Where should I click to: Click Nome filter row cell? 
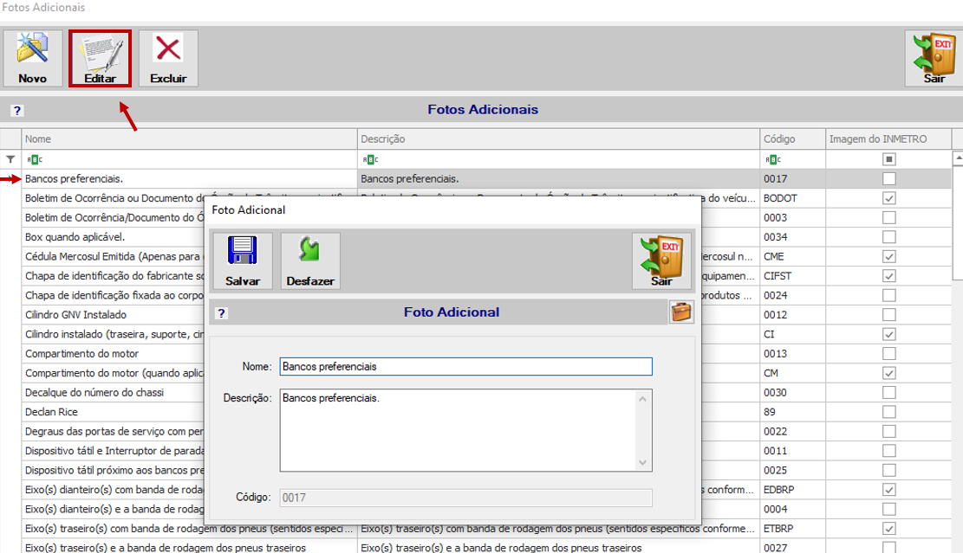[189, 159]
